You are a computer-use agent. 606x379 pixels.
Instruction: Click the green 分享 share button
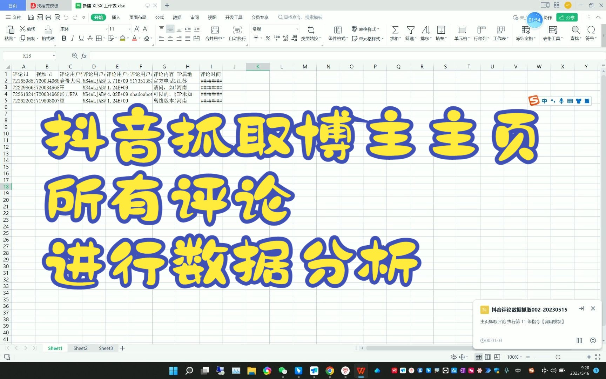567,17
